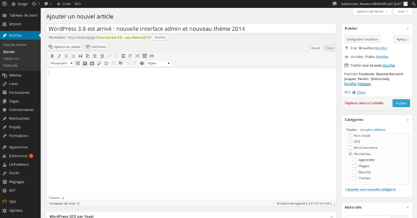Image resolution: width=417 pixels, height=218 pixels.
Task: Click the blue Publier button
Action: pos(401,103)
